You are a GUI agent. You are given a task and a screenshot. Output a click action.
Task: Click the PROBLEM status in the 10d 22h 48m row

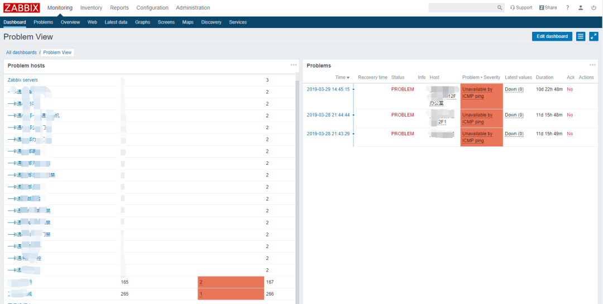pos(403,89)
